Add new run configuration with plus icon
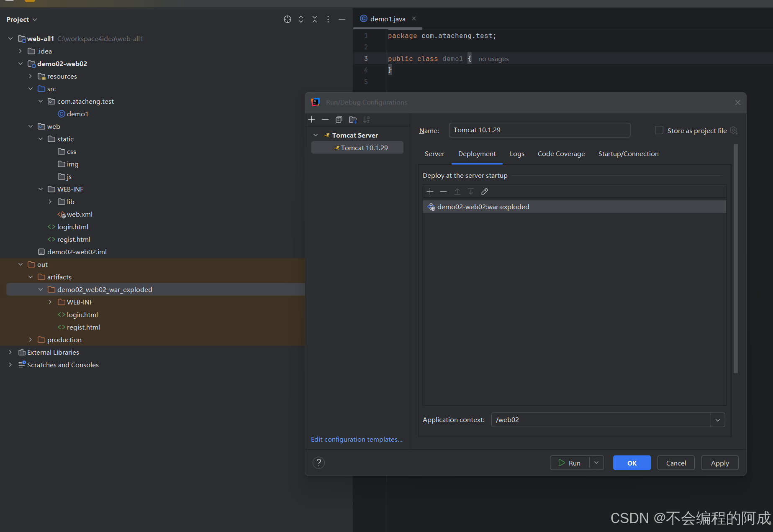 coord(311,120)
